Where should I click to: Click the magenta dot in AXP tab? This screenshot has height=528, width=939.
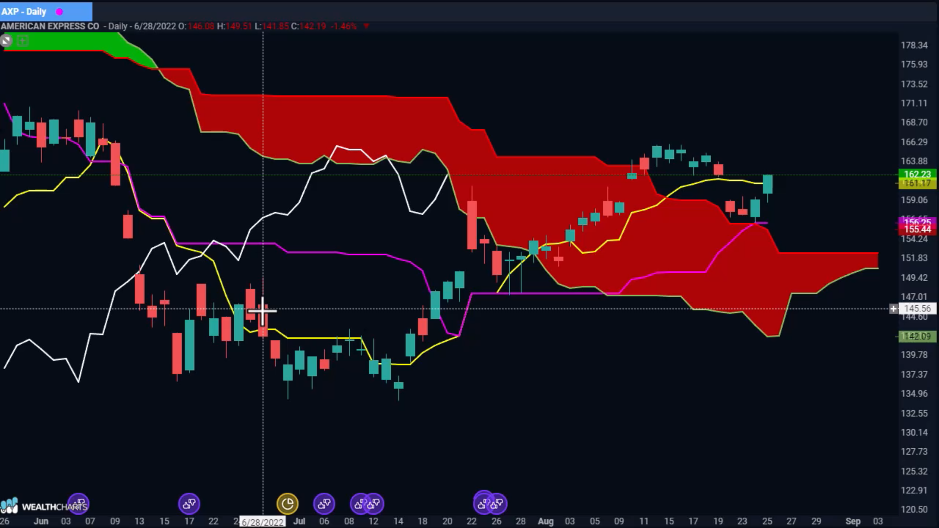(x=59, y=12)
